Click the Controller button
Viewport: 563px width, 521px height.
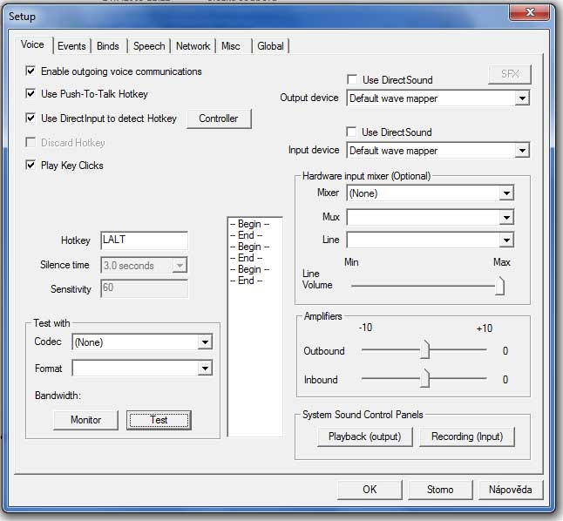(218, 118)
